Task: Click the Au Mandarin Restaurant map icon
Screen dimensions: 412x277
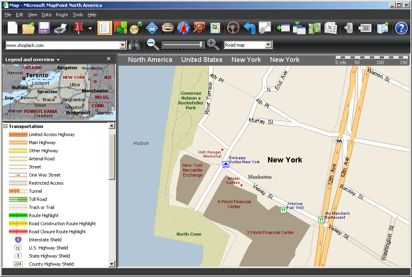Action: pyautogui.click(x=321, y=219)
